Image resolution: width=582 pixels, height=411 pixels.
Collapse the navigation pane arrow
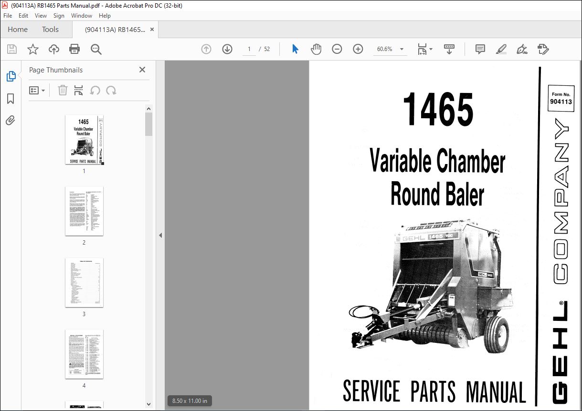[x=160, y=235]
